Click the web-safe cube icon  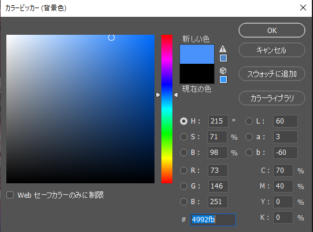point(223,70)
